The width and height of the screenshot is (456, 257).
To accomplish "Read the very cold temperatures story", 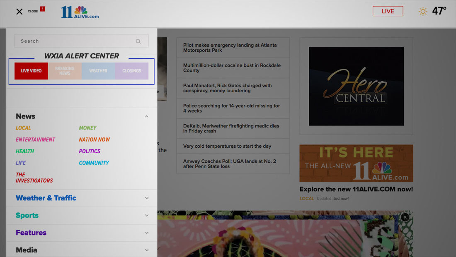I will pos(233,146).
